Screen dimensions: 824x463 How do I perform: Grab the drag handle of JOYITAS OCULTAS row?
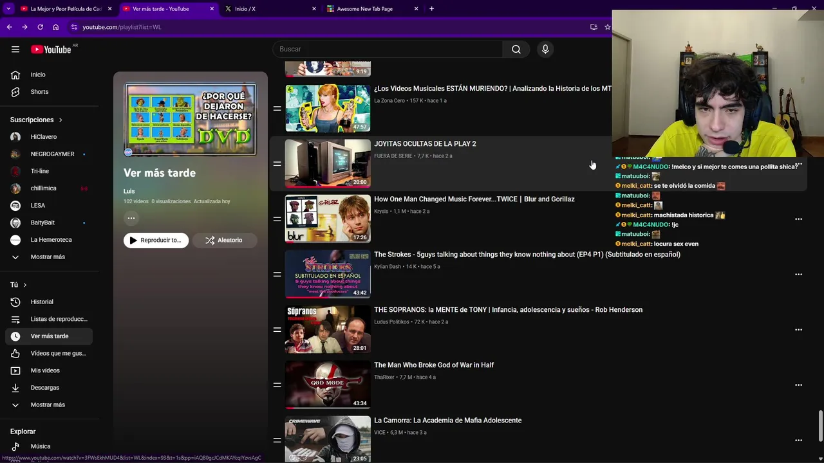(x=277, y=164)
